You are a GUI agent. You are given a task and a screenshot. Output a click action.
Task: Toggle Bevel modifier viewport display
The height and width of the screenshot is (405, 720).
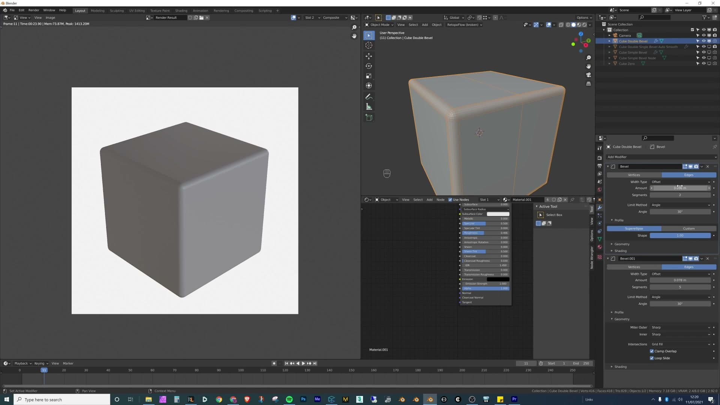click(x=690, y=166)
